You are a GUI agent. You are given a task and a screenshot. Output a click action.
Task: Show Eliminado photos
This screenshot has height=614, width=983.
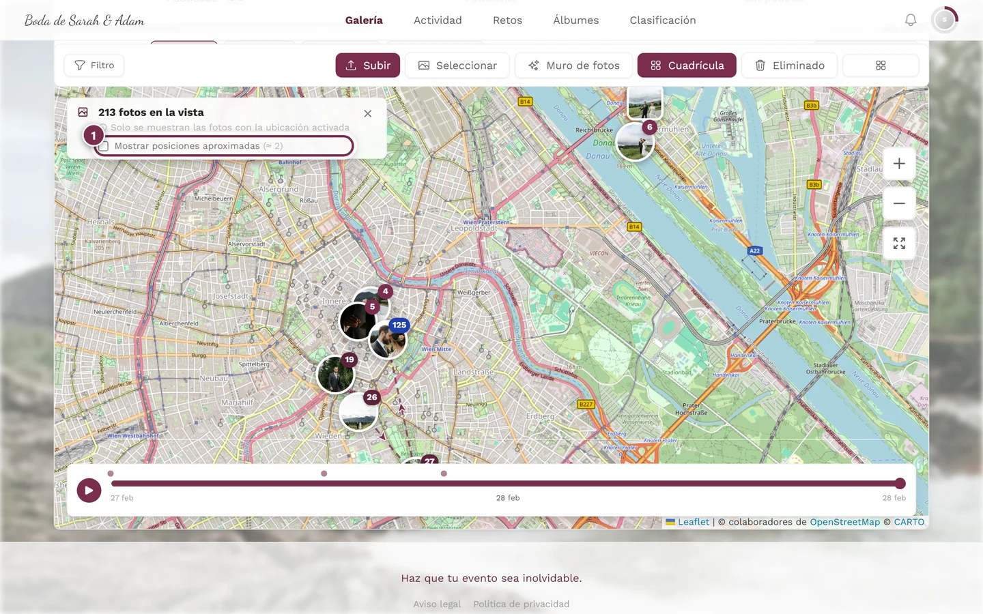789,65
